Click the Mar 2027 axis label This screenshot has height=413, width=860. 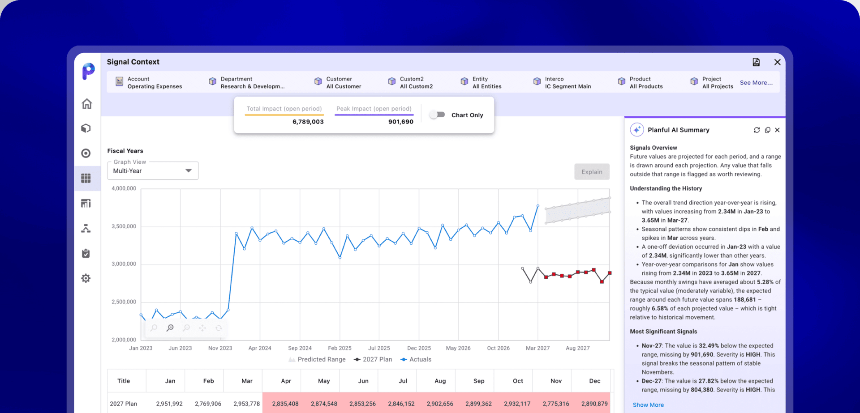537,348
